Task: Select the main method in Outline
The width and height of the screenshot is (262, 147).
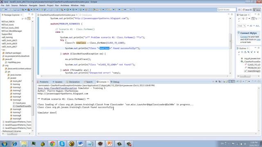Action: (253, 71)
